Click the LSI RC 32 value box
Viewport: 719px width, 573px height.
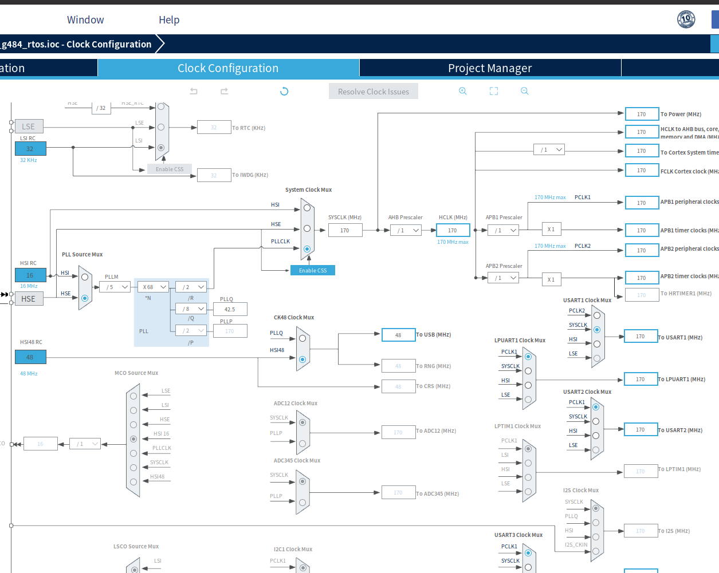tap(30, 149)
